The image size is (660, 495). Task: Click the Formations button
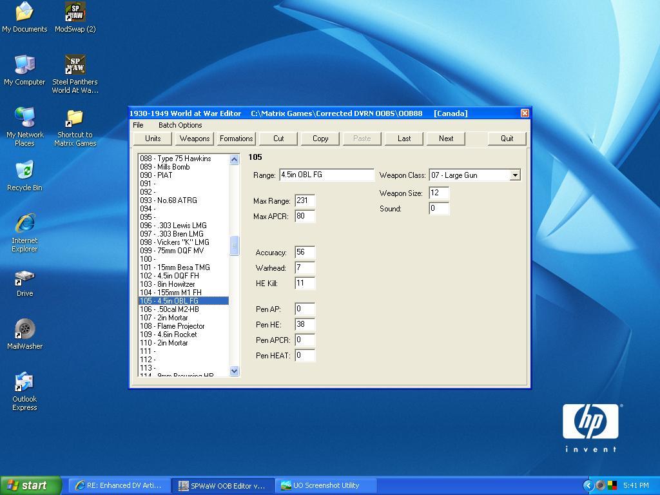[x=236, y=139]
